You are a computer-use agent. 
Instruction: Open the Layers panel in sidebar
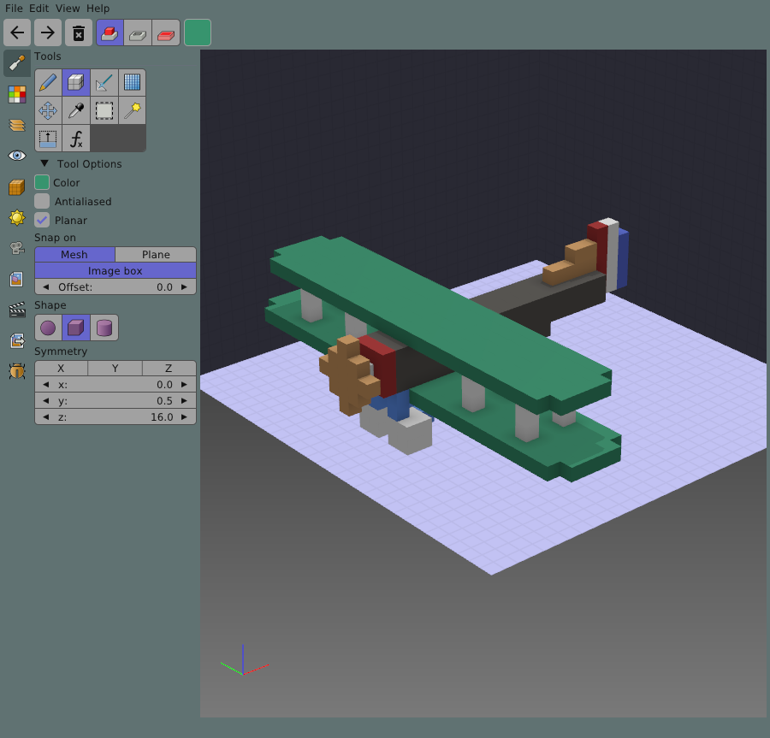[x=17, y=125]
